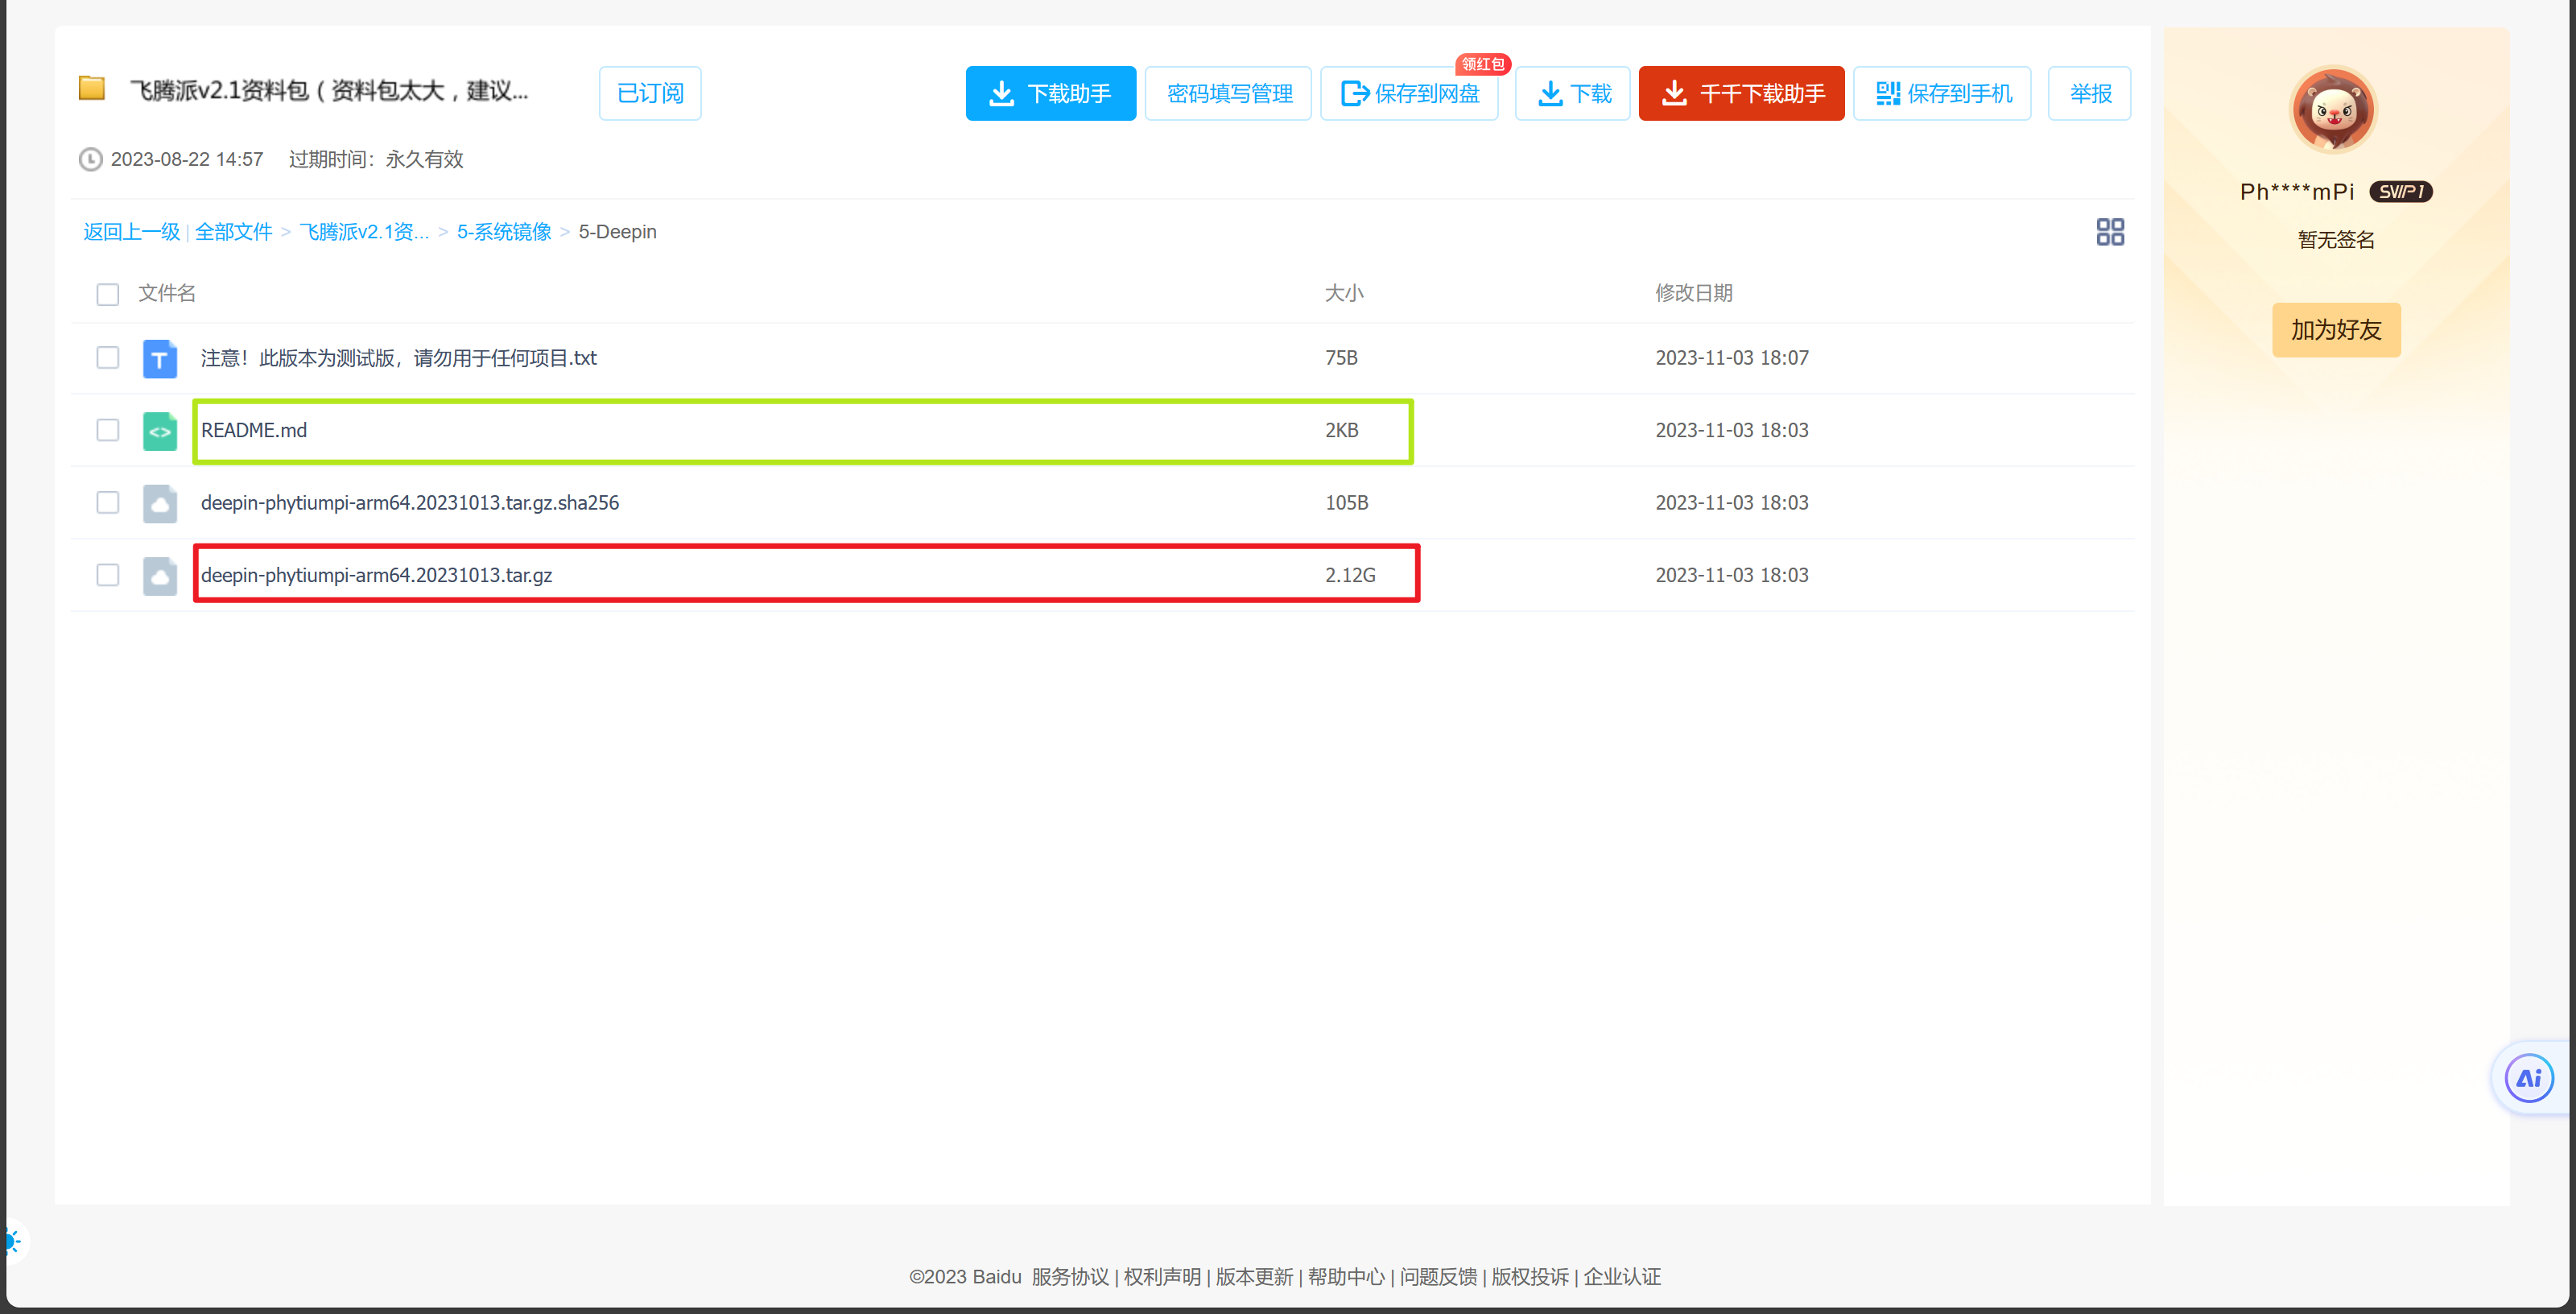Viewport: 2576px width, 1314px height.
Task: Click the share title 飞腾派v2.1资料包
Action: pos(329,91)
